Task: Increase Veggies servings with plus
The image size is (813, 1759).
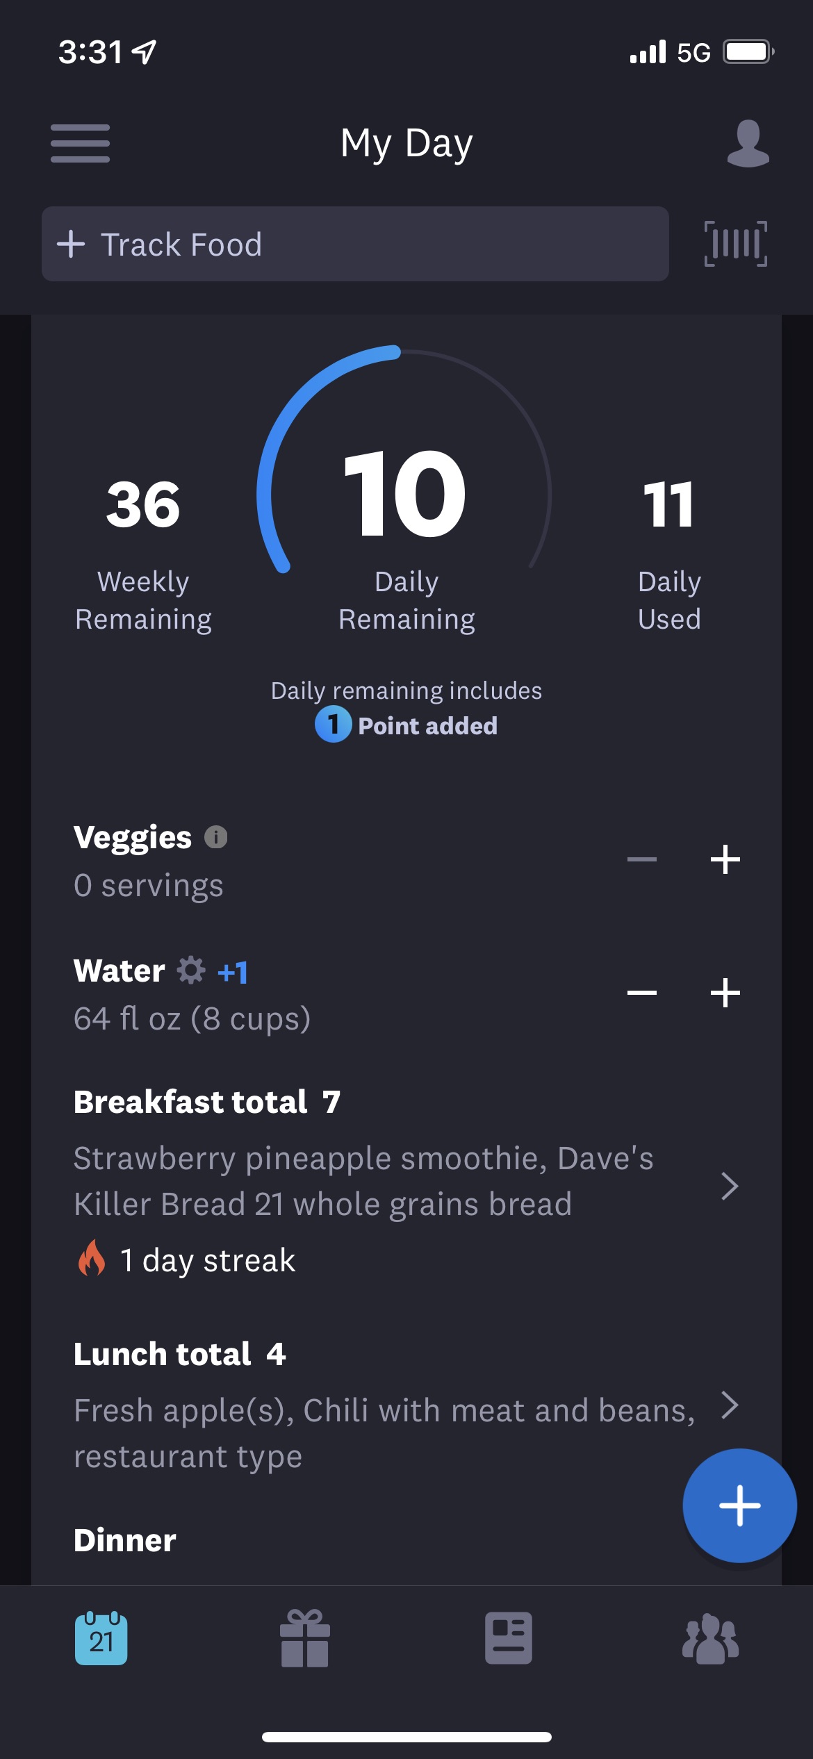Action: pyautogui.click(x=725, y=859)
